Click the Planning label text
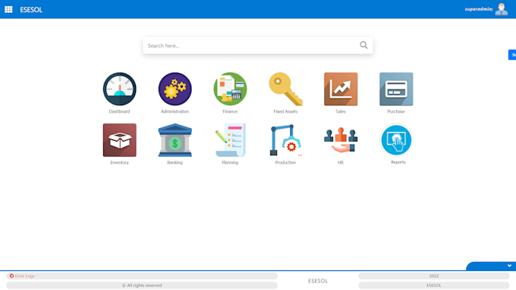The width and height of the screenshot is (516, 290). click(230, 162)
